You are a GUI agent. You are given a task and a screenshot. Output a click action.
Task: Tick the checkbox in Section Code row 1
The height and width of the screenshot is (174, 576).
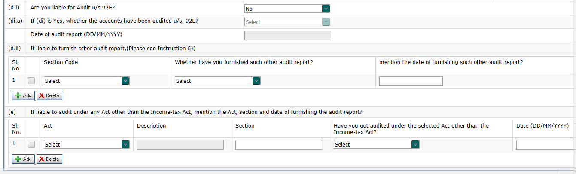[x=31, y=81]
